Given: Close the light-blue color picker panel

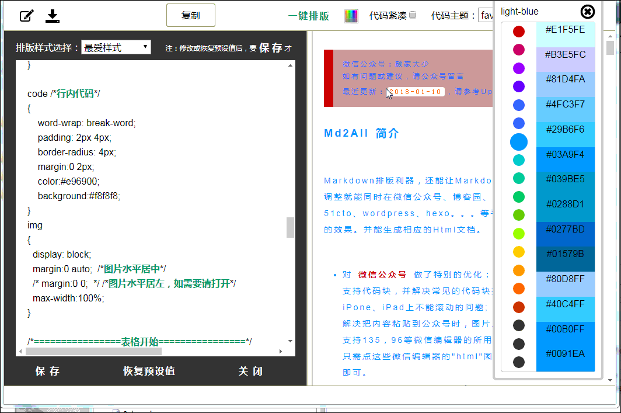Looking at the screenshot, I should point(587,12).
